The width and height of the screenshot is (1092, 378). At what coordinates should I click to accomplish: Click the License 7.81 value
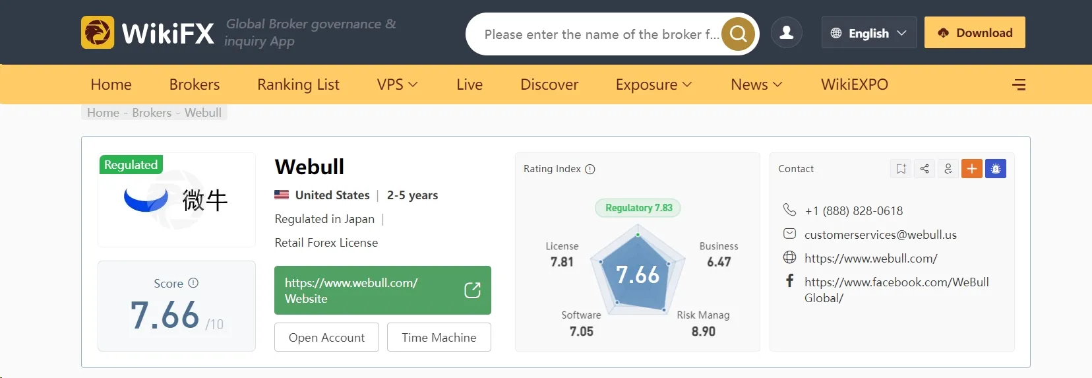point(562,262)
